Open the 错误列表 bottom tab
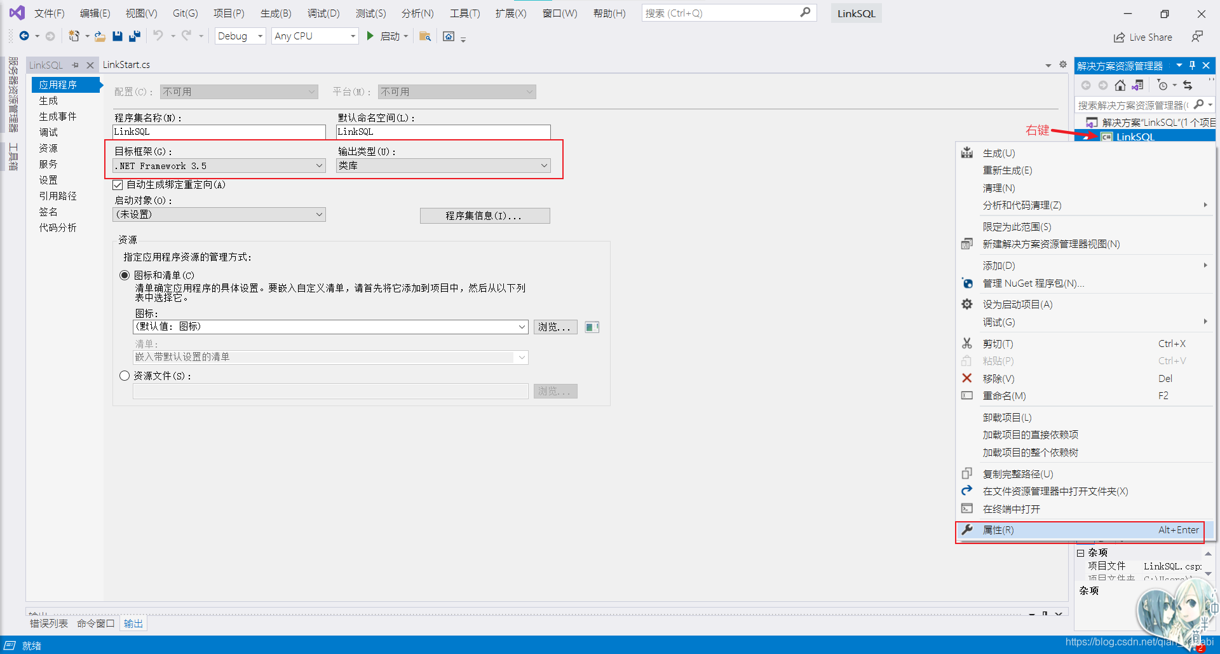The image size is (1220, 654). click(x=49, y=623)
